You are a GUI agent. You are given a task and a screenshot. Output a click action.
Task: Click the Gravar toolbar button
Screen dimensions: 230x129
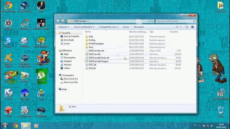coord(126,27)
